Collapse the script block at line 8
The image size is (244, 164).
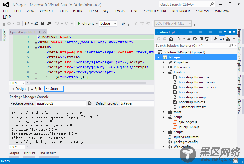[36, 72]
